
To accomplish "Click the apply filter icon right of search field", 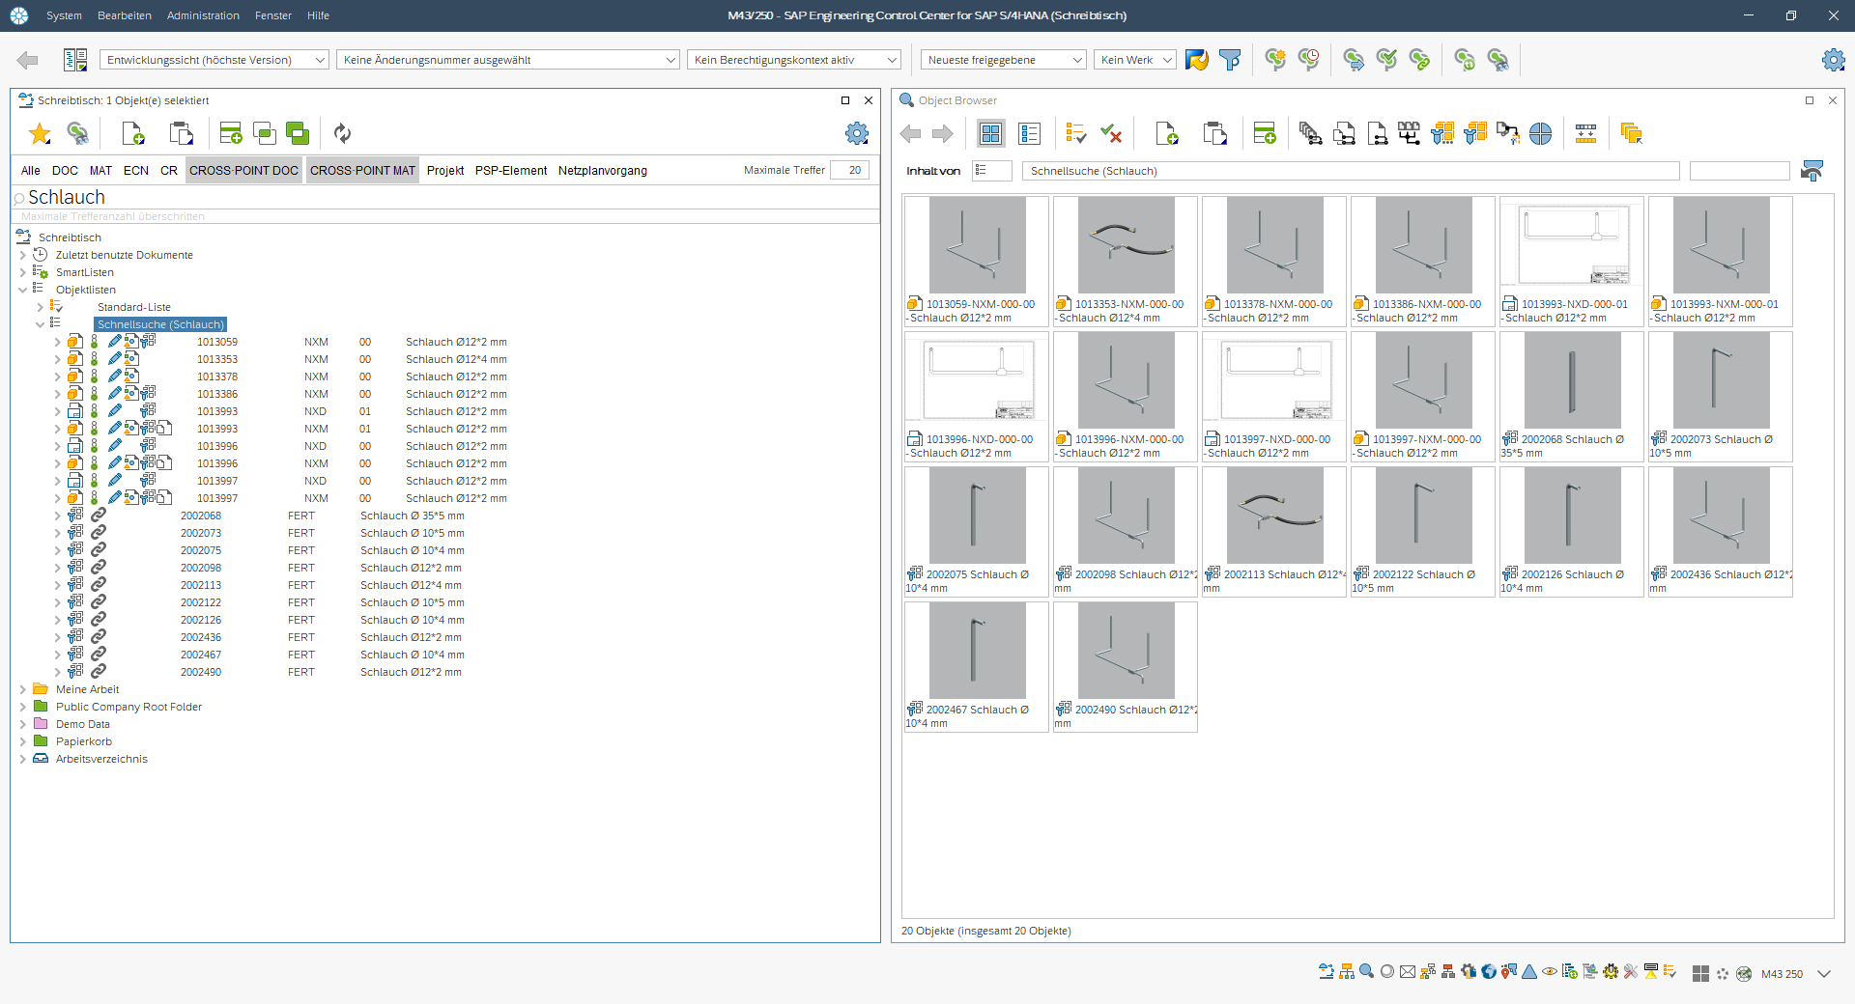I will (1812, 171).
